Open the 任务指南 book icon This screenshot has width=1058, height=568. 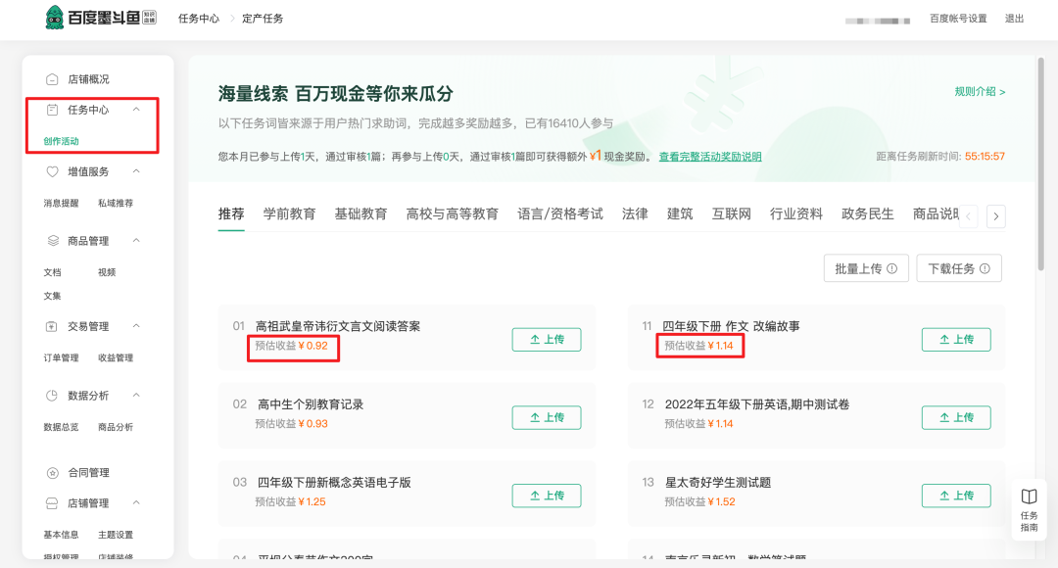(1029, 497)
